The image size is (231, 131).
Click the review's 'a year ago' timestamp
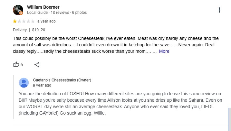46,21
